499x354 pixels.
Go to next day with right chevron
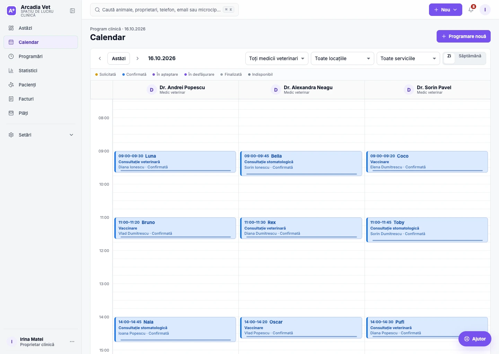pos(138,58)
